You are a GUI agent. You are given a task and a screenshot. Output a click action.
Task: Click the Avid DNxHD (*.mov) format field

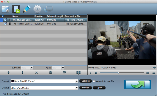[43, 81]
